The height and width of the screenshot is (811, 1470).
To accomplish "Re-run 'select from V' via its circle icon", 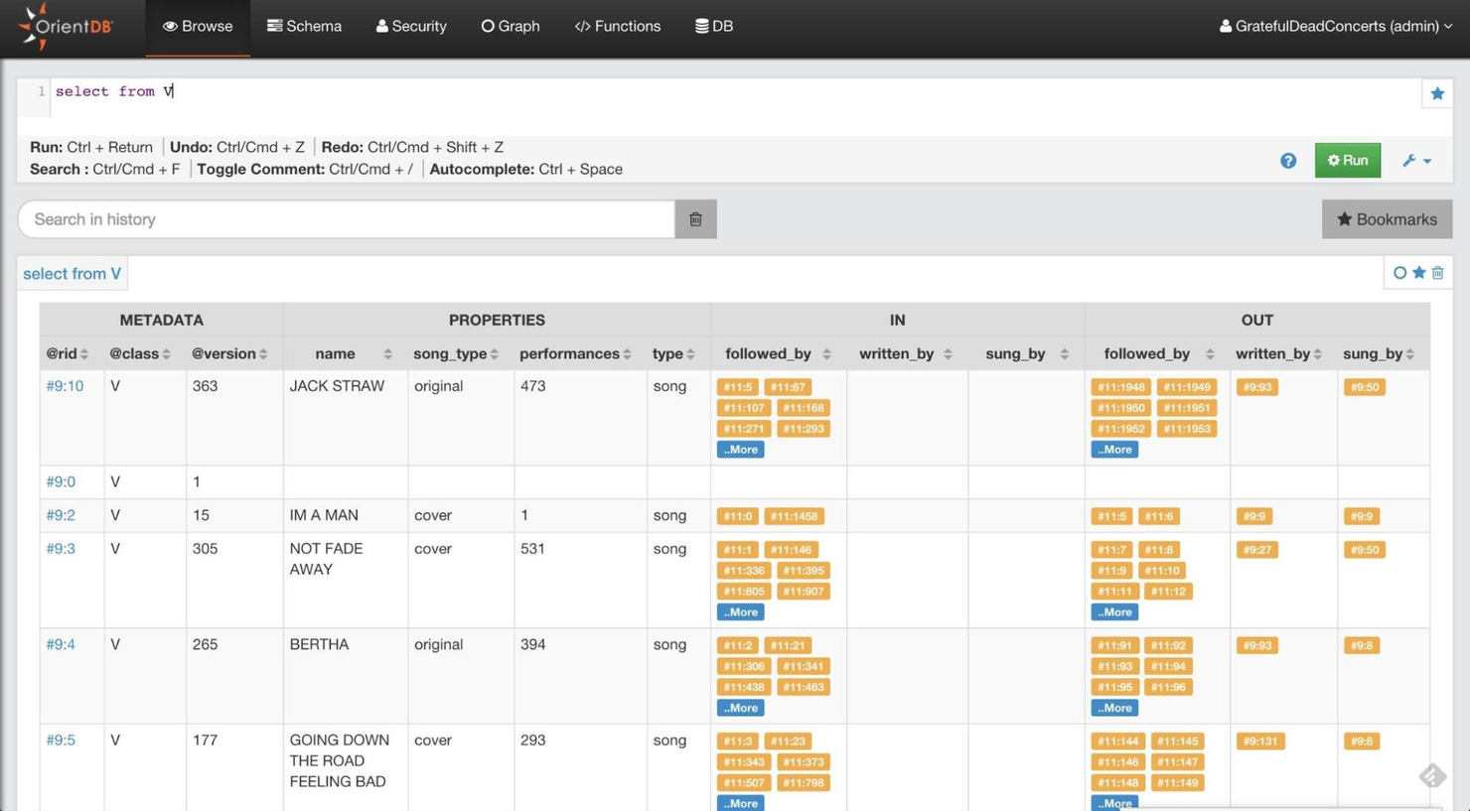I will [1399, 272].
